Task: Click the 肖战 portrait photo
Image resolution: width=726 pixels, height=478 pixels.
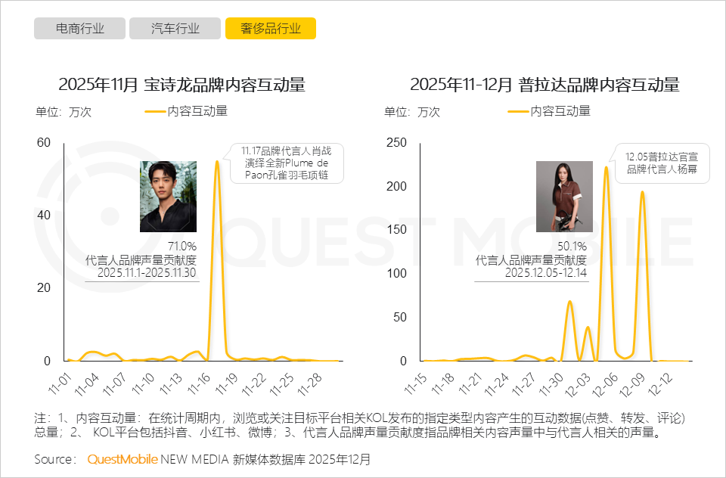Action: pos(169,197)
